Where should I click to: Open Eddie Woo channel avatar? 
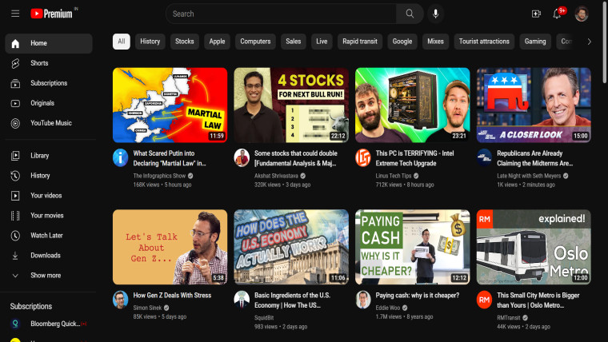[x=363, y=300]
